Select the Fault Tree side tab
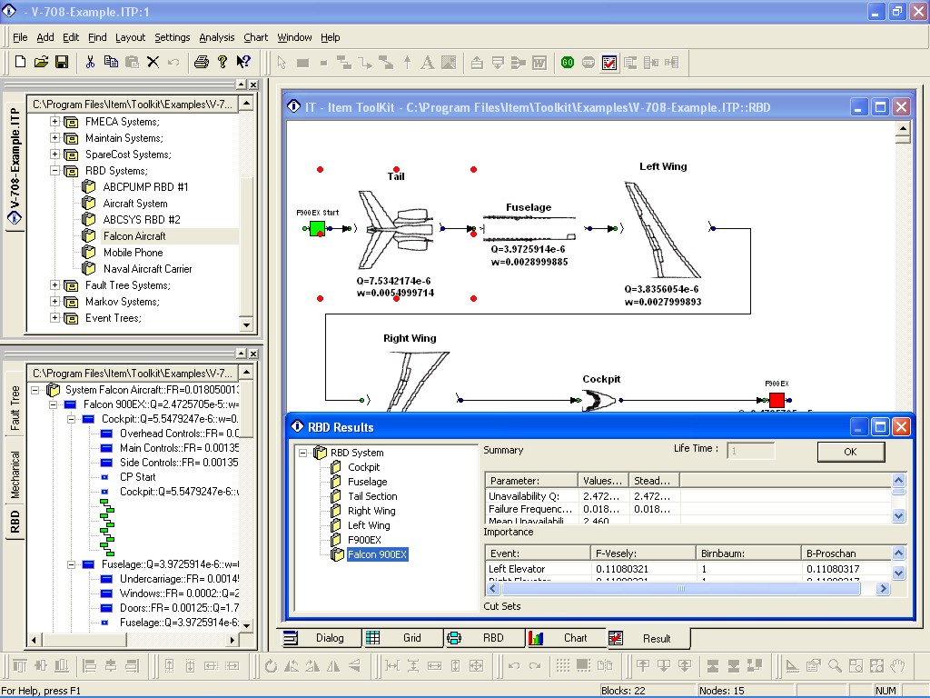930x698 pixels. coord(15,408)
